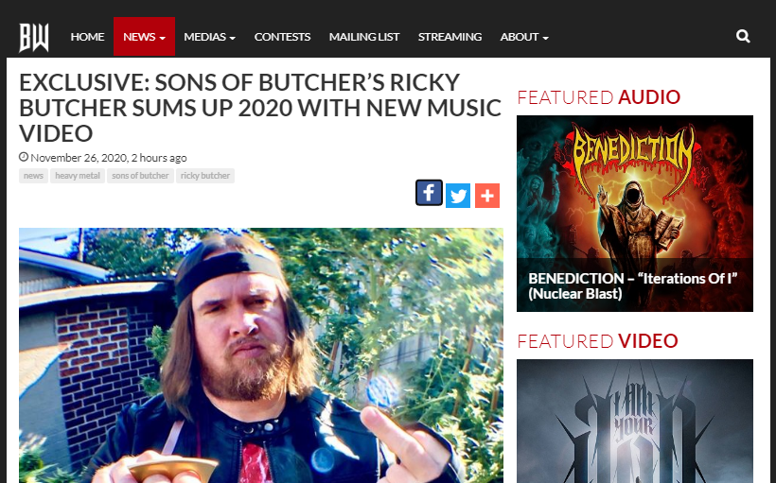Open the Mailing List page
Screen dimensions: 776x483
pos(364,37)
